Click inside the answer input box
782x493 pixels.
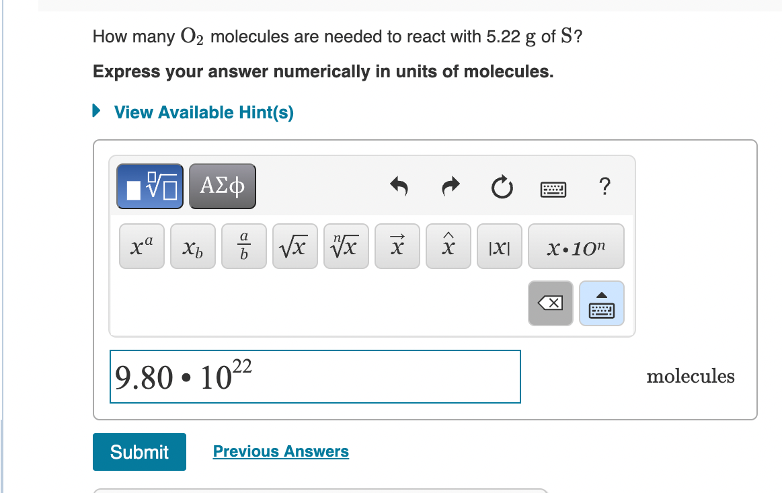pos(315,376)
